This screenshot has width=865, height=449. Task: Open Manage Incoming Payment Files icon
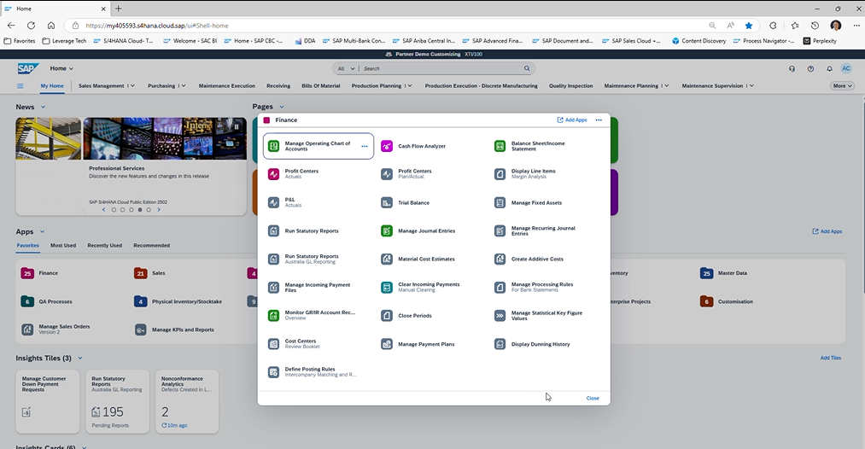[273, 288]
